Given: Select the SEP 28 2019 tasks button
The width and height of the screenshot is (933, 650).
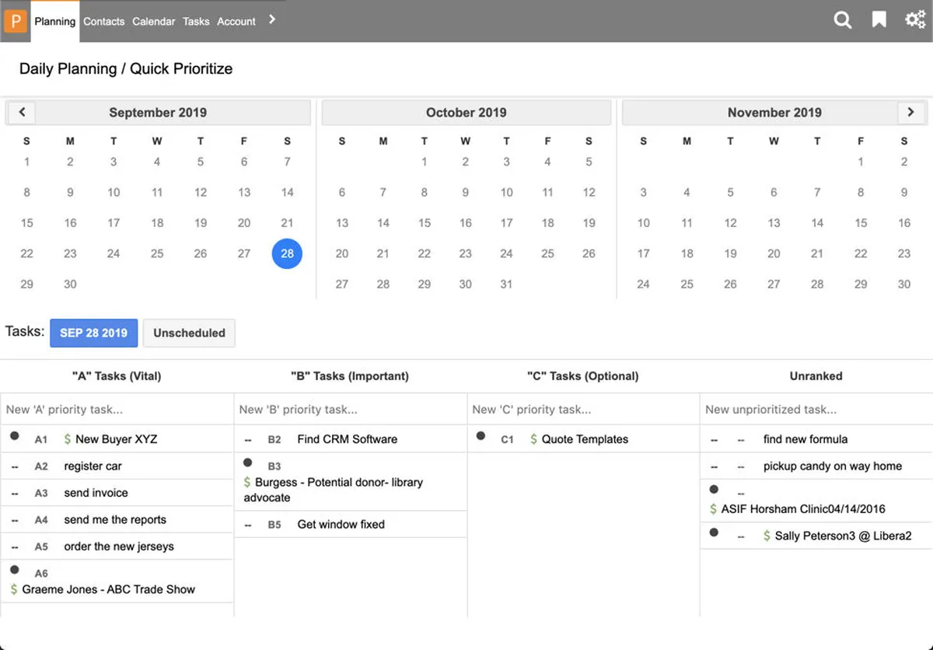Looking at the screenshot, I should 93,333.
